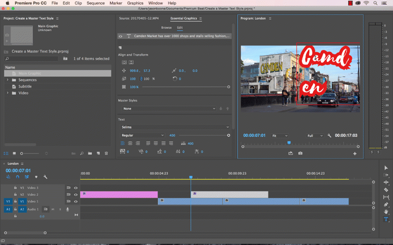Screen dimensions: 393x245
Task: Toggle visibility of Video 2 track
Action: tap(75, 195)
